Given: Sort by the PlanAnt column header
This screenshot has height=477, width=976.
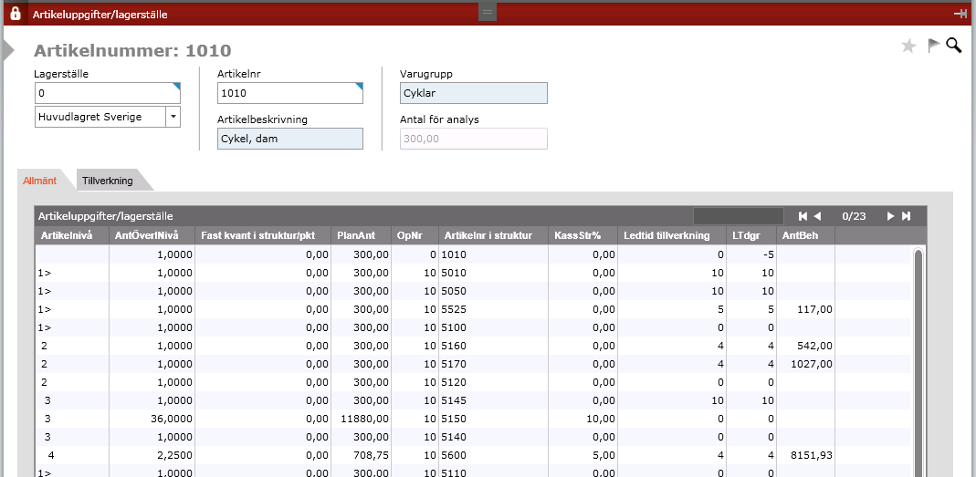Looking at the screenshot, I should coord(362,235).
